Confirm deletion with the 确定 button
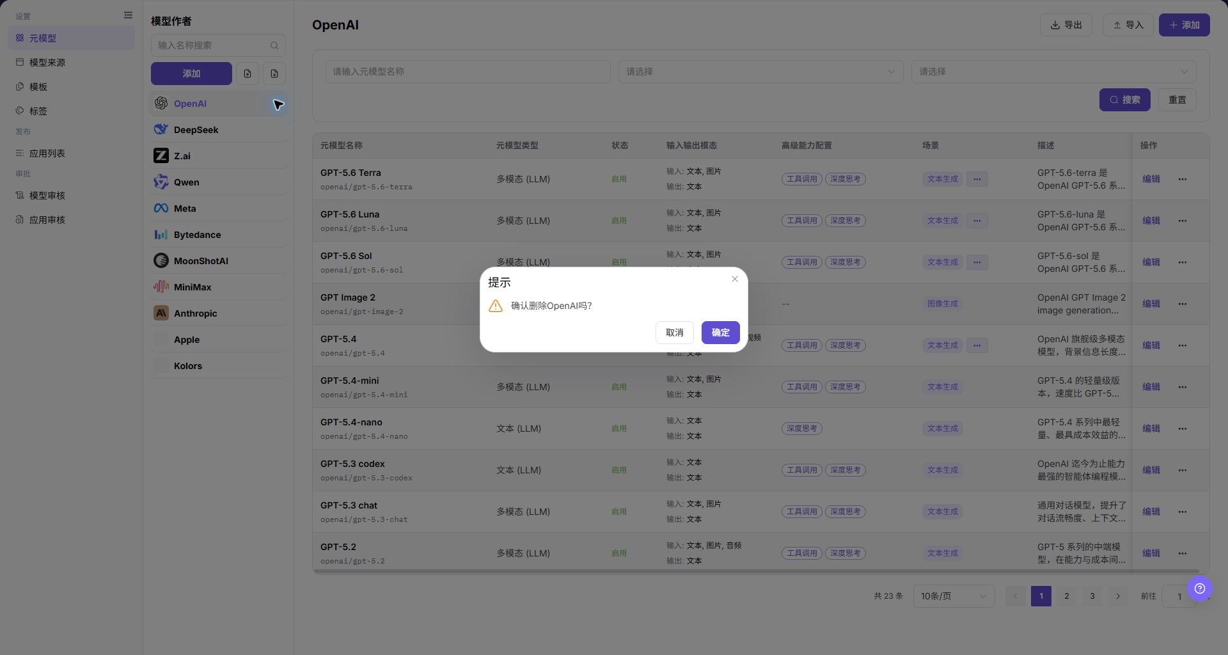 [x=721, y=333]
